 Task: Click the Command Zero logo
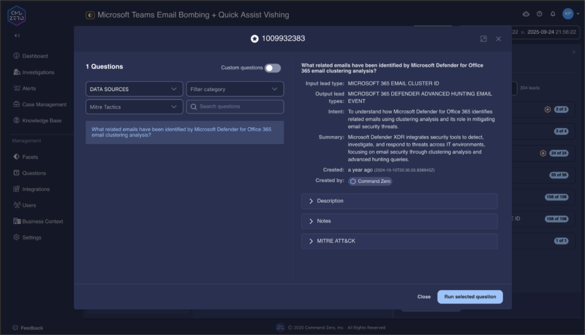tap(16, 16)
